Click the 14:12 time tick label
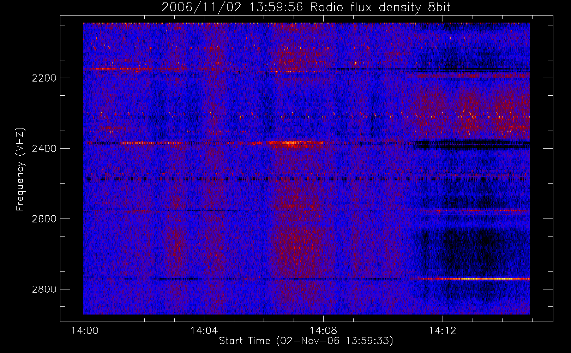This screenshot has width=571, height=353. (443, 331)
